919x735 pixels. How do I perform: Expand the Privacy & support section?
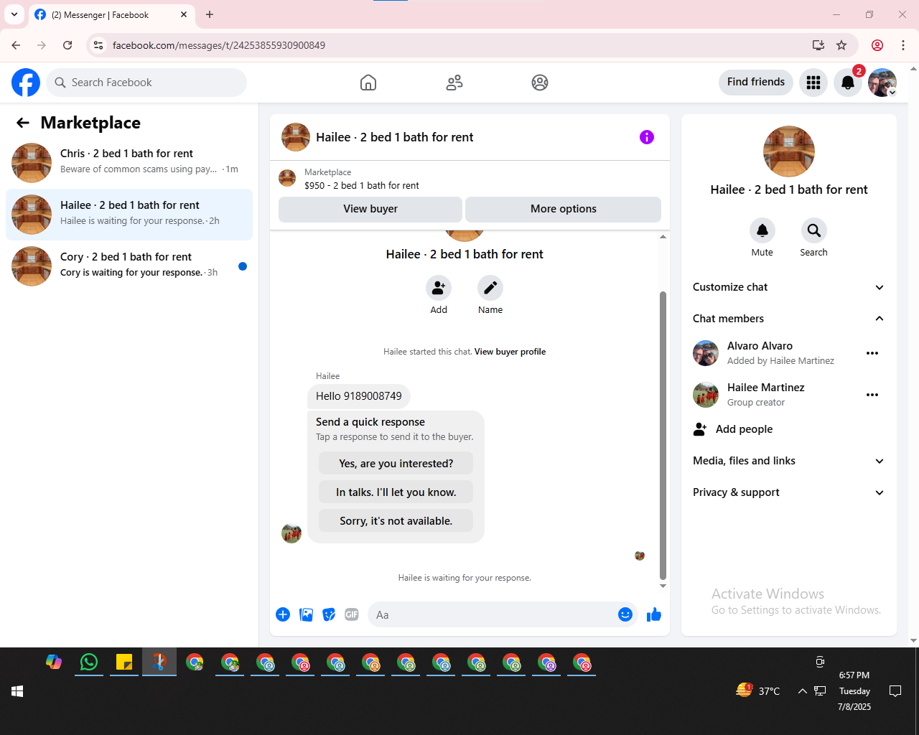[789, 492]
